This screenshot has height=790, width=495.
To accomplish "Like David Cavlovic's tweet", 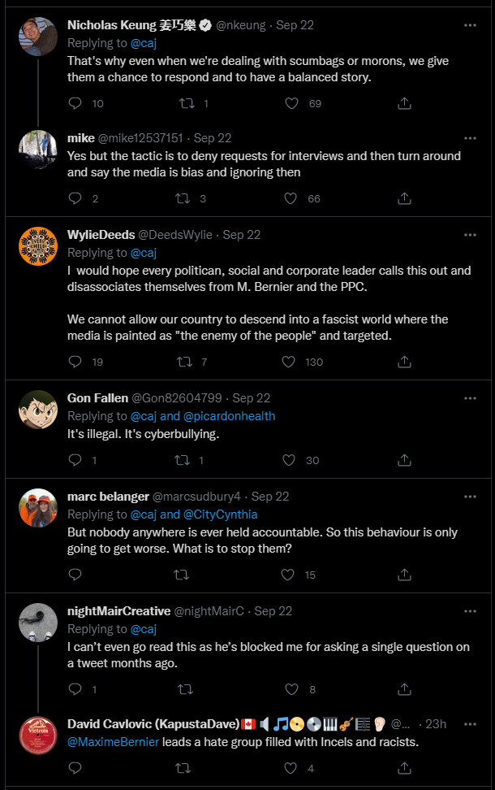I will [x=291, y=768].
